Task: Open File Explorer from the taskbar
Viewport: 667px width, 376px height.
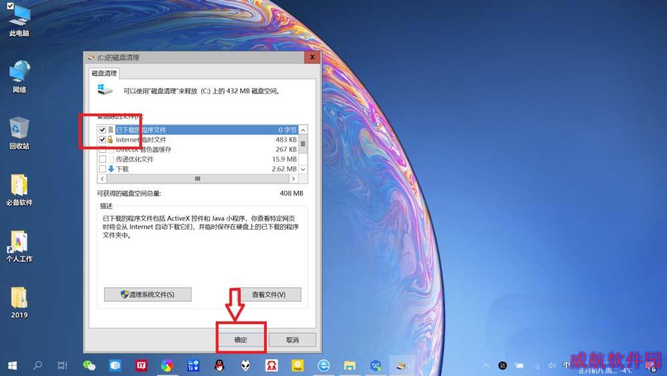Action: point(350,365)
